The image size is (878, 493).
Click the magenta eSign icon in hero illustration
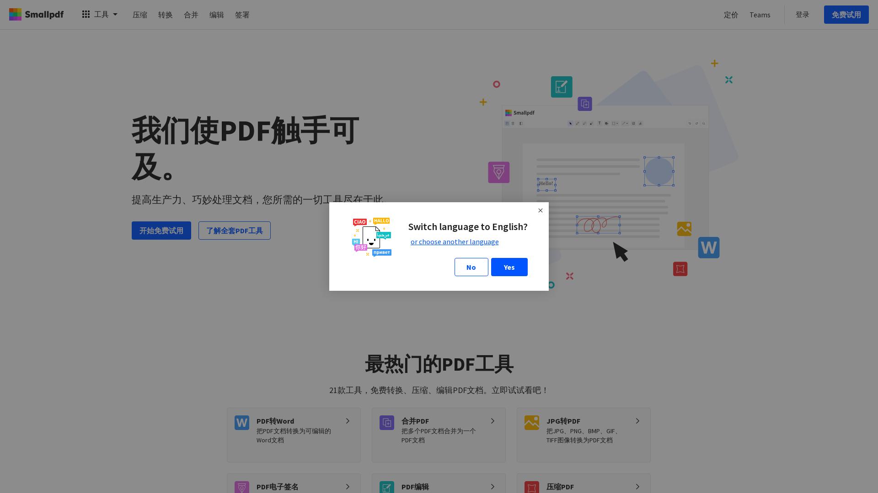click(499, 173)
